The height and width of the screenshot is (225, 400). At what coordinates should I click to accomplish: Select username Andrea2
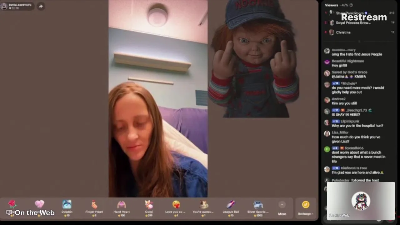338,99
